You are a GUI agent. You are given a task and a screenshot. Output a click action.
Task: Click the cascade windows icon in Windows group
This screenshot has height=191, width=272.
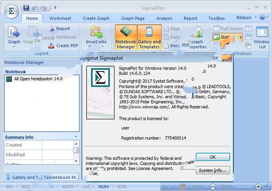248,37
